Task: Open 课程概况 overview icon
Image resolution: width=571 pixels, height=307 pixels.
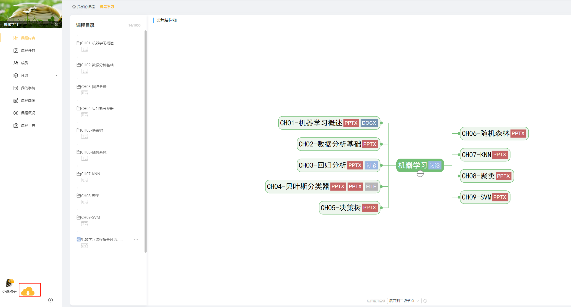Action: (16, 113)
